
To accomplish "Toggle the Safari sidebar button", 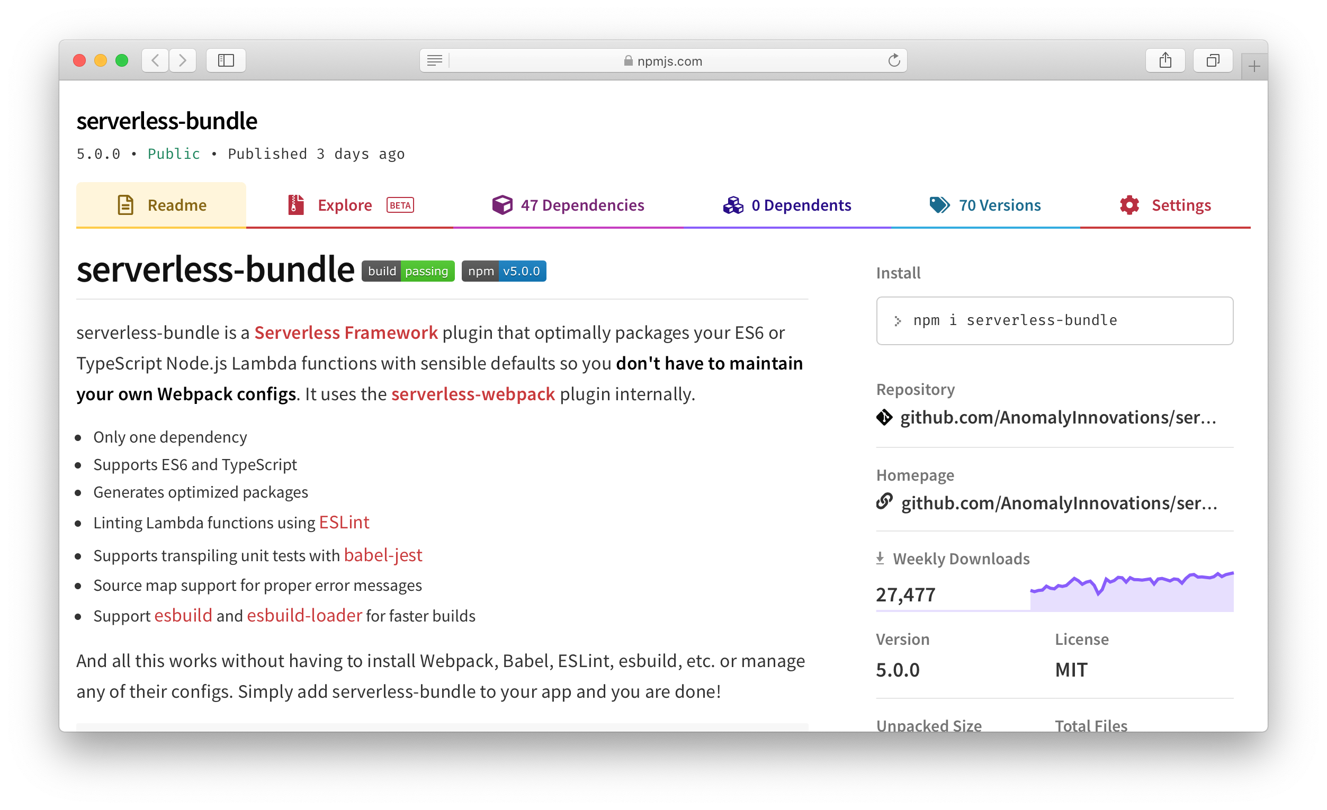I will pyautogui.click(x=226, y=60).
